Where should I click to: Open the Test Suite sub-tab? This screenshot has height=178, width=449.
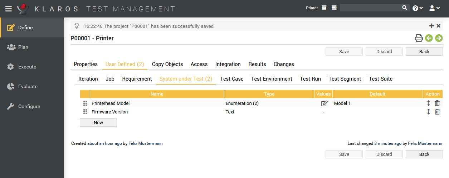[x=381, y=79]
